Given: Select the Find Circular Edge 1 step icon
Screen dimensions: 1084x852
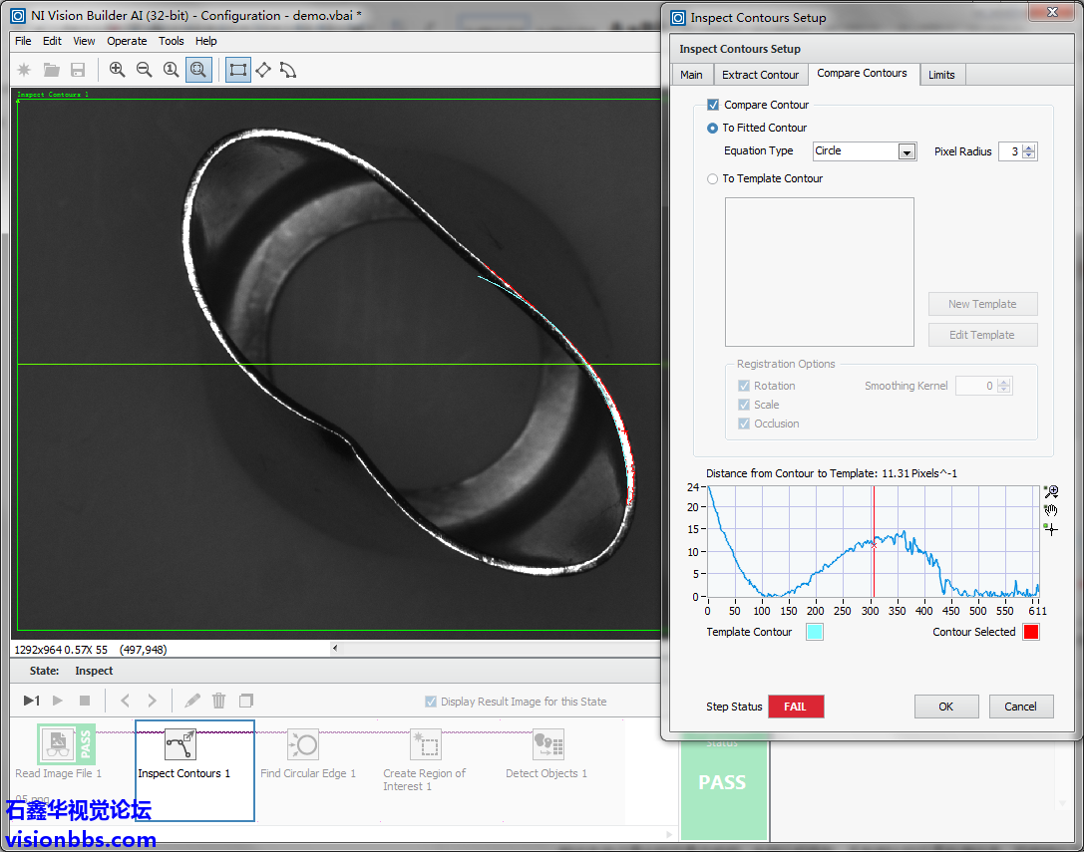Looking at the screenshot, I should [x=302, y=744].
